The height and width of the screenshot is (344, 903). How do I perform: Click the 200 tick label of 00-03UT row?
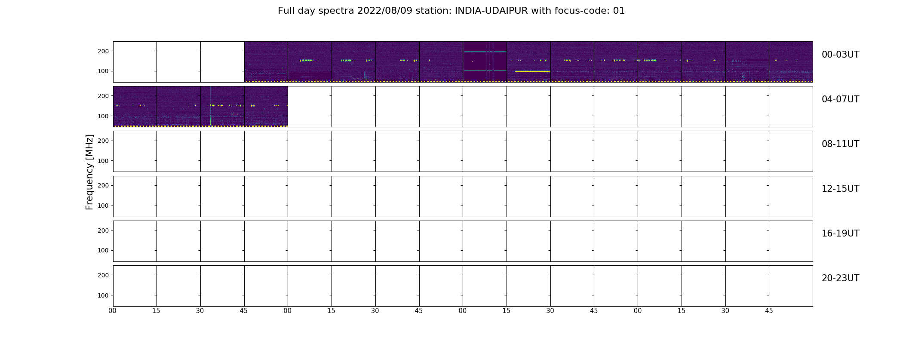point(103,51)
